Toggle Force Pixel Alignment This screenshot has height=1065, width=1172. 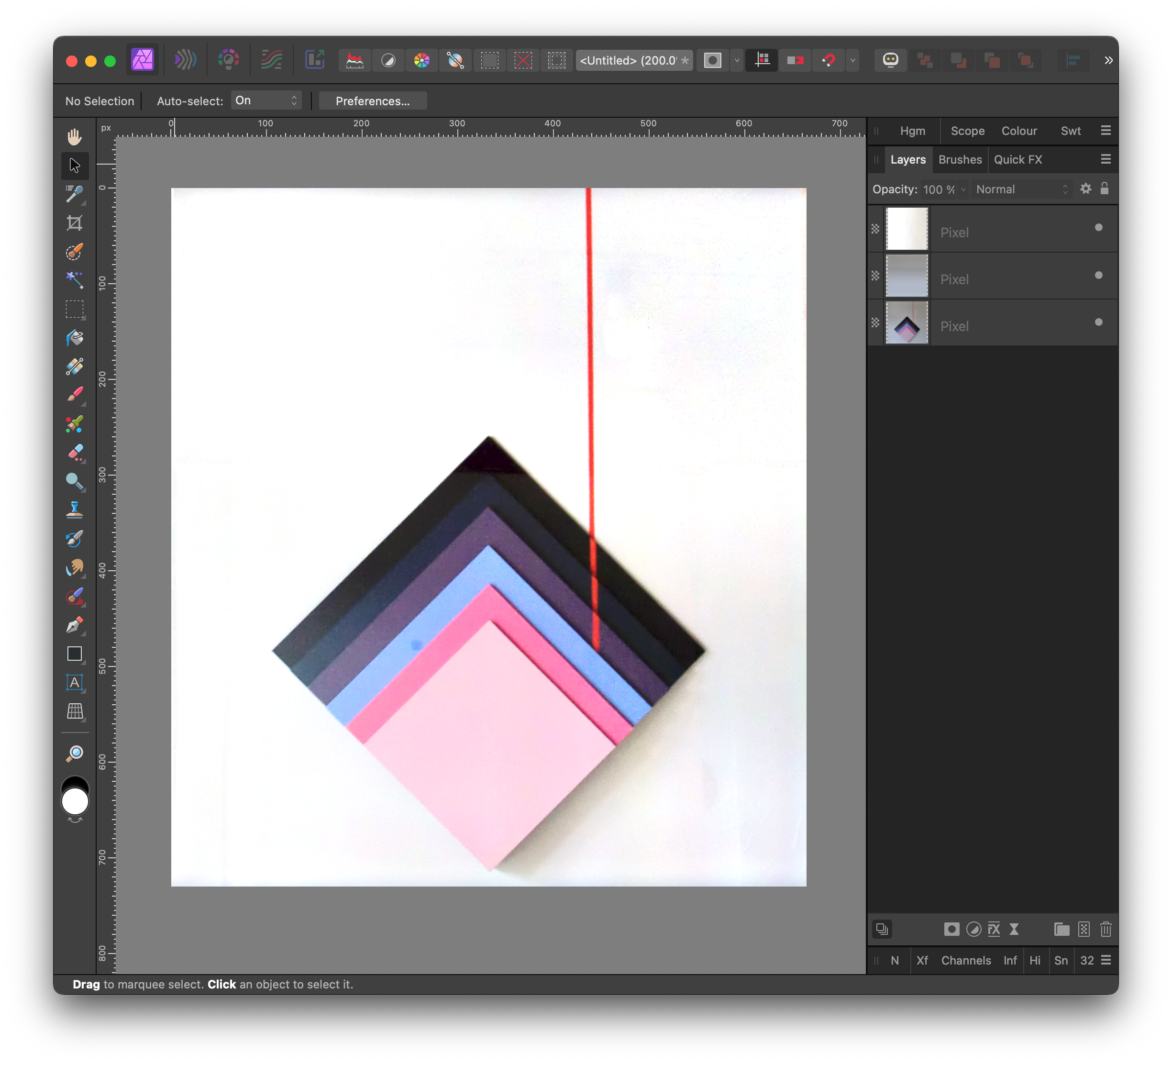click(762, 60)
